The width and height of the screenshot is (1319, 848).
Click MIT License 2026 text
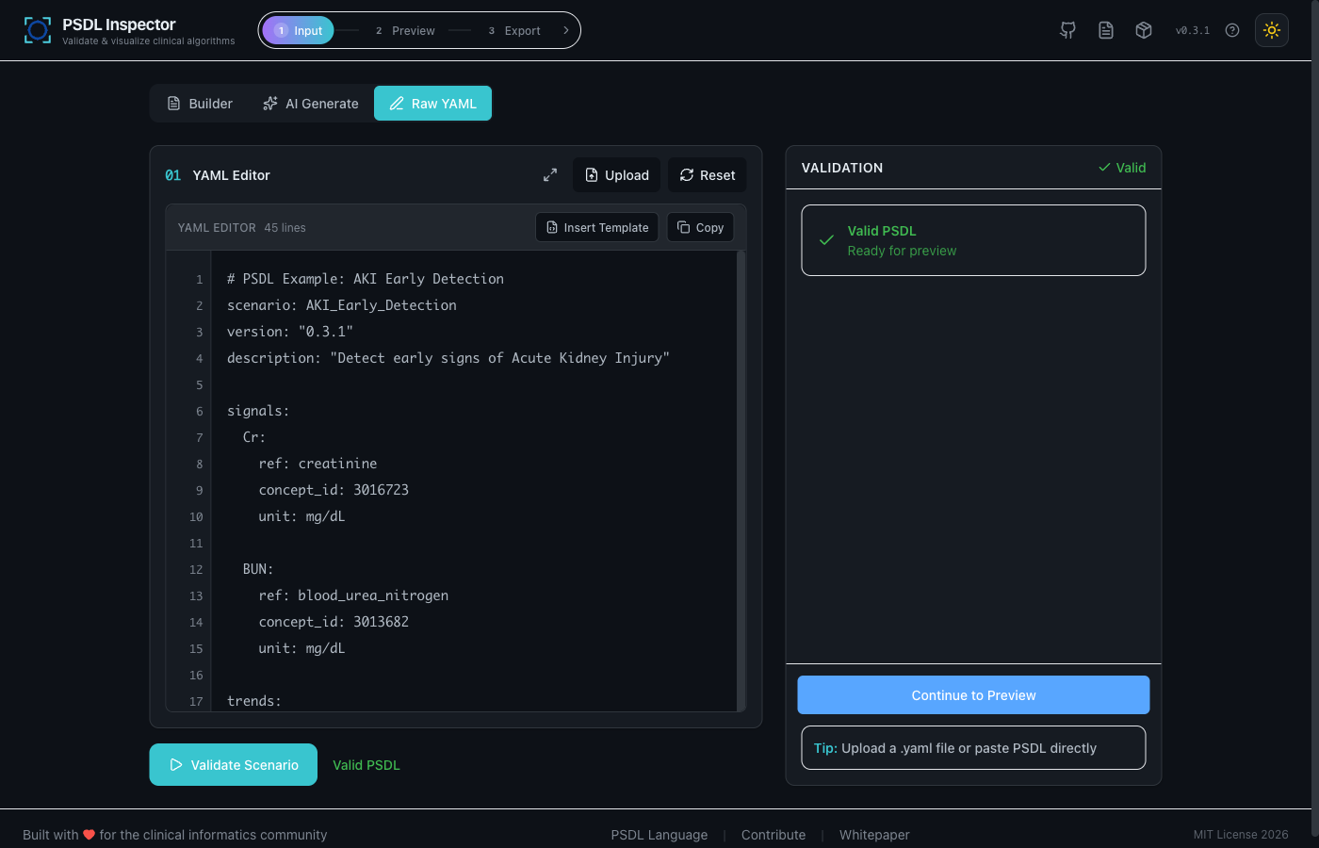(1241, 835)
